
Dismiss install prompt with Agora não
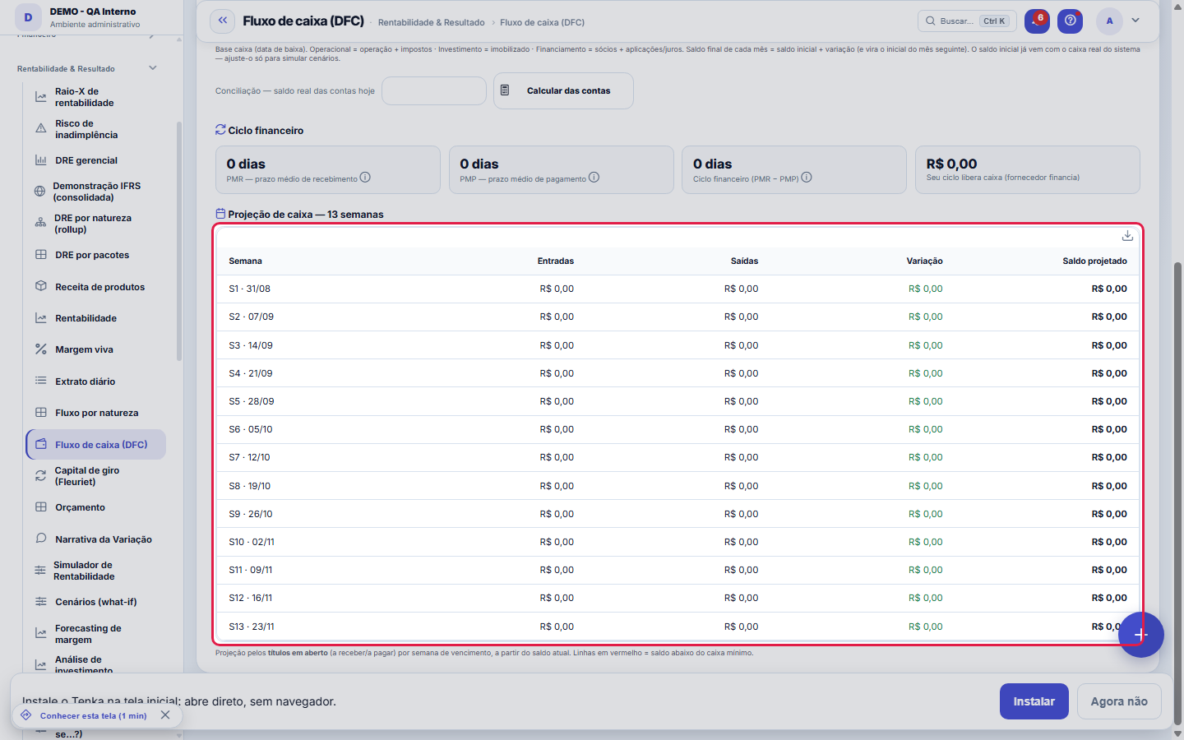[x=1119, y=701]
